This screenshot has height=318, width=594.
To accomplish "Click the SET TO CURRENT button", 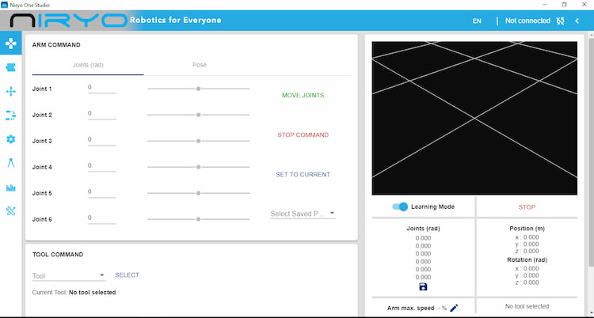I will point(303,175).
